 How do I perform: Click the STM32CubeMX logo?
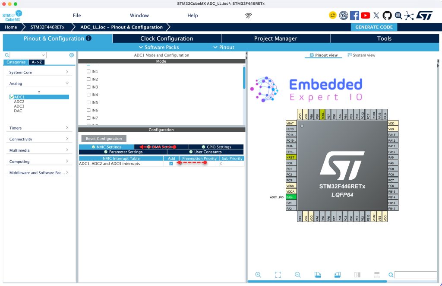(12, 16)
